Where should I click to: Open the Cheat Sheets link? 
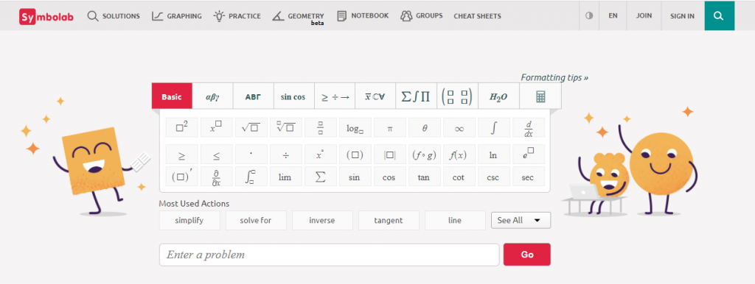point(477,16)
